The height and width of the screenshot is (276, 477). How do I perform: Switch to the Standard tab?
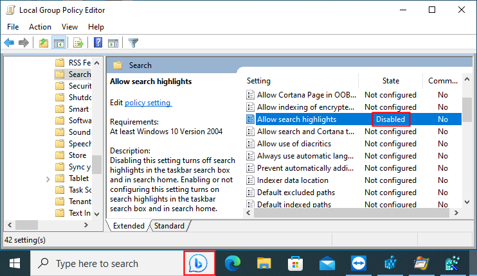click(169, 226)
